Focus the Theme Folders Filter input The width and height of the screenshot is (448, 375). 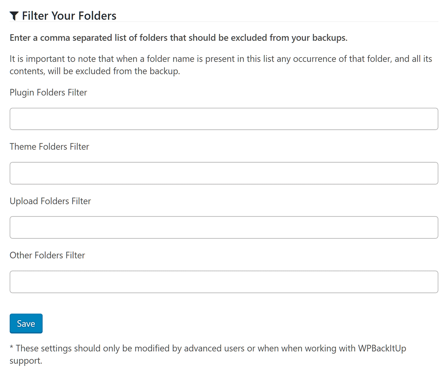(x=224, y=173)
